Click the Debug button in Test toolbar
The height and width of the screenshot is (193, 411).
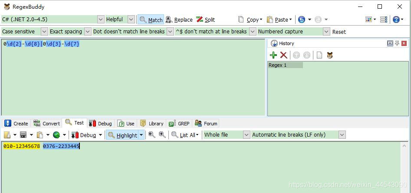click(84, 135)
